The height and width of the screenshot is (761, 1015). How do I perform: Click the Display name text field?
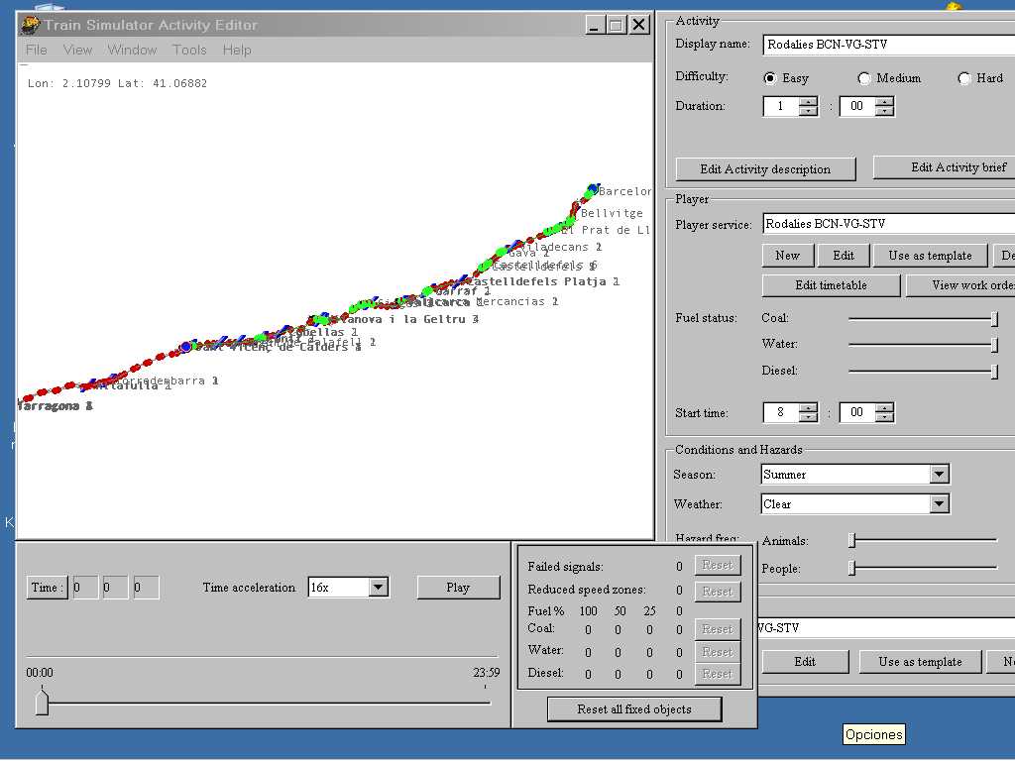(x=887, y=45)
